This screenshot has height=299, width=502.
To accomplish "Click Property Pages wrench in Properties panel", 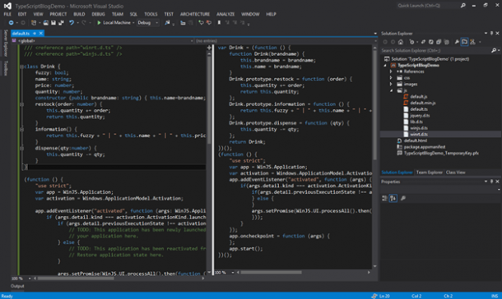I will coord(403,199).
